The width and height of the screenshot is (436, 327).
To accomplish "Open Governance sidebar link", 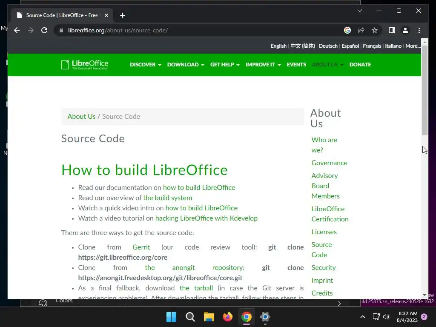I will coord(329,163).
